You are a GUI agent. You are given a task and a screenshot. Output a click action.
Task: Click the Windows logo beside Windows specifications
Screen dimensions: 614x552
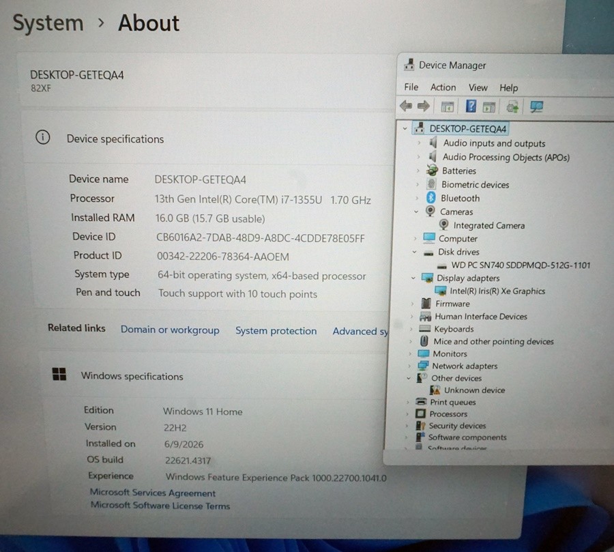point(59,374)
